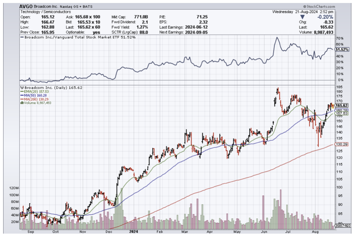Click the 51.52% relative strength axis tag
Viewport: 354px width, 236px height.
[x=342, y=49]
